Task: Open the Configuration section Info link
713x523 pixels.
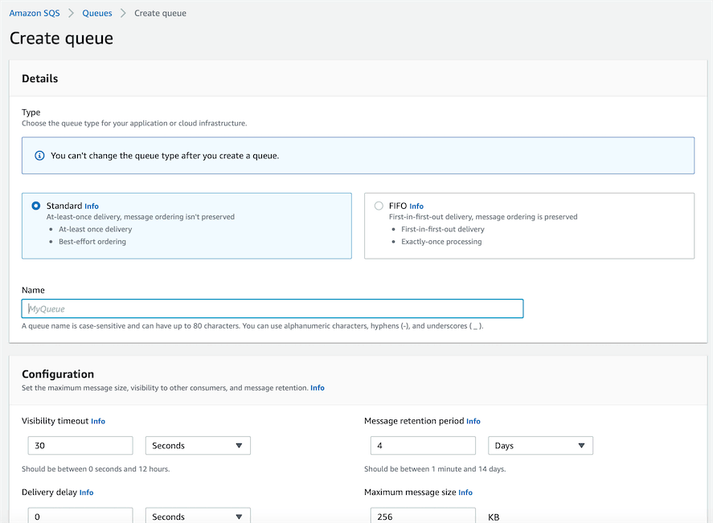Action: pyautogui.click(x=318, y=388)
